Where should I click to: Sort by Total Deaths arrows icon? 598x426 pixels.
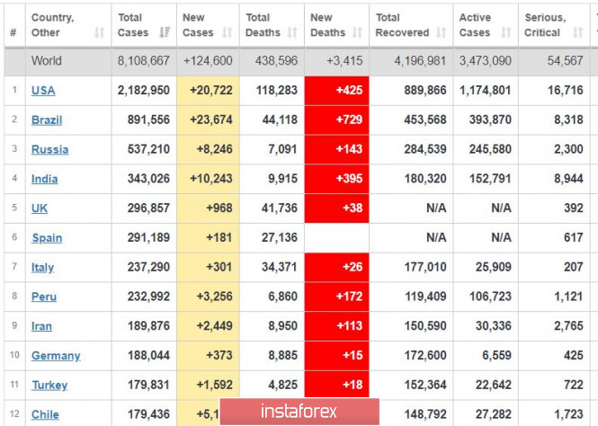pos(292,32)
